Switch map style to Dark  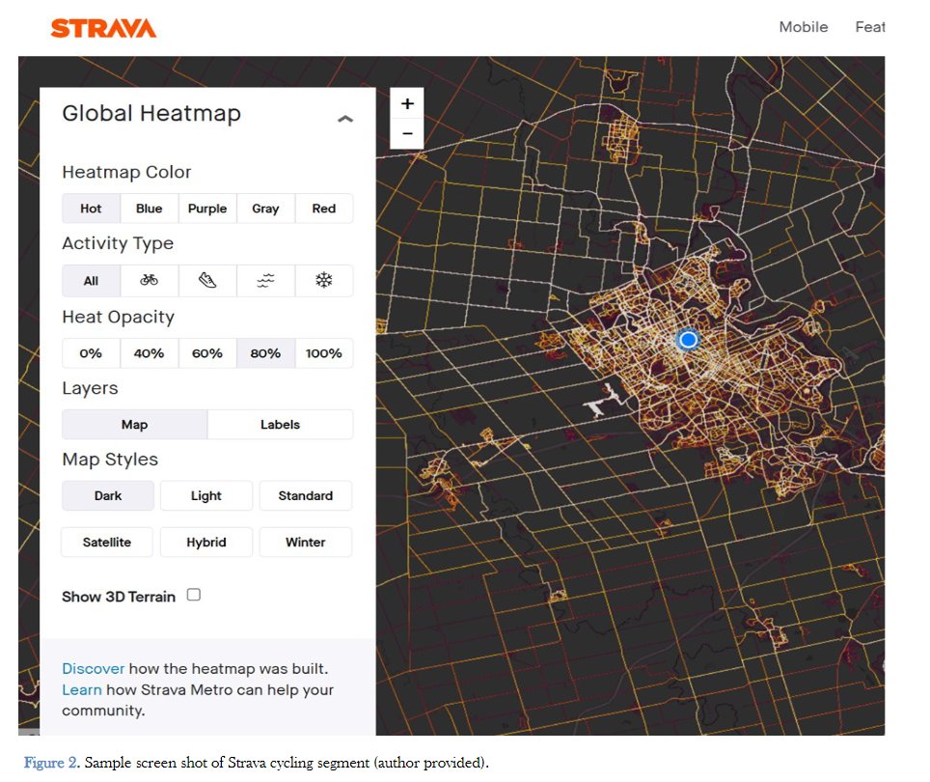coord(108,495)
